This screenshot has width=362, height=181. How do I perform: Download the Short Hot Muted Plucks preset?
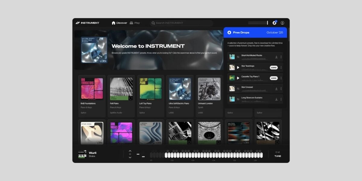click(x=276, y=56)
